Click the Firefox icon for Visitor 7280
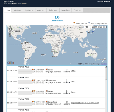This screenshot has height=112, width=114. [x=33, y=102]
